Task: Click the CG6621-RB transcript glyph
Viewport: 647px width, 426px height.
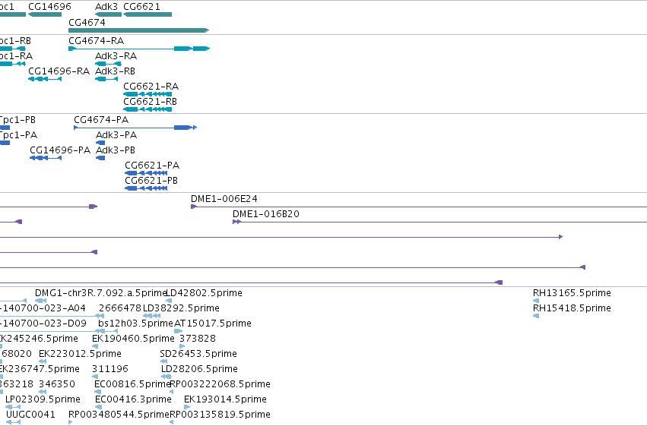Action: pos(147,109)
